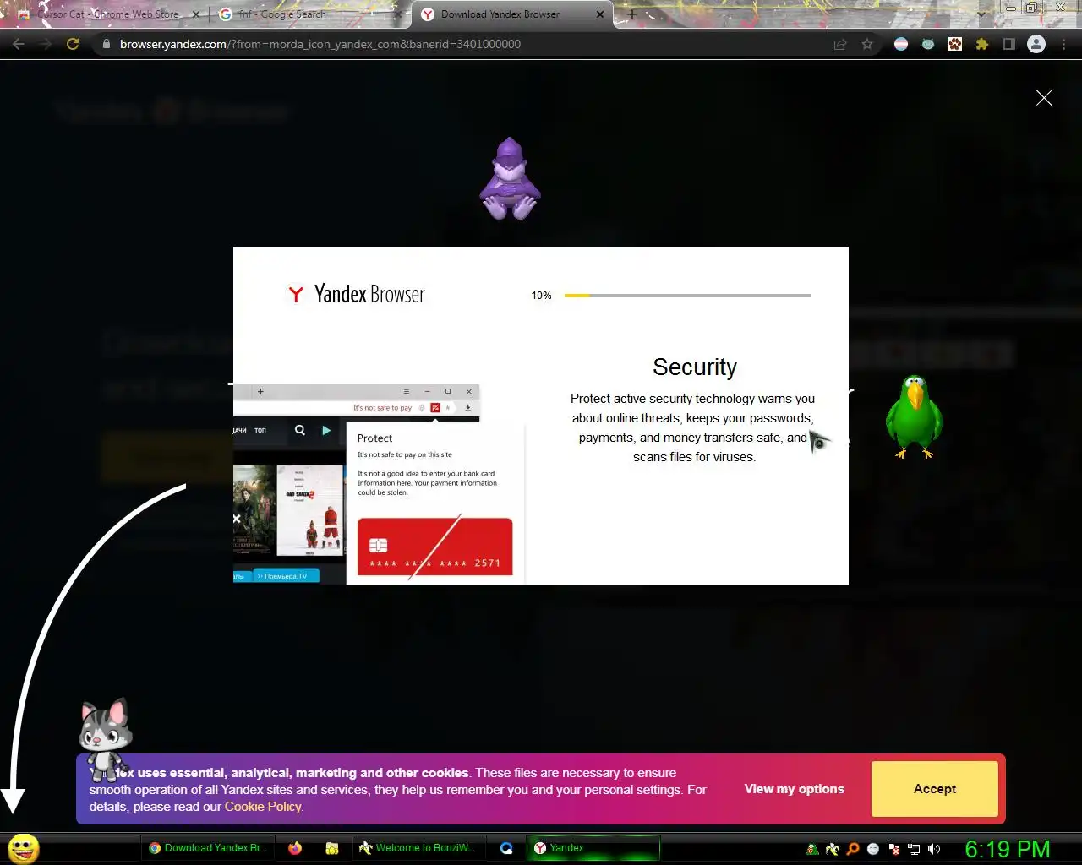Click the purple gorilla Bonzi character
This screenshot has height=865, width=1082.
(510, 179)
